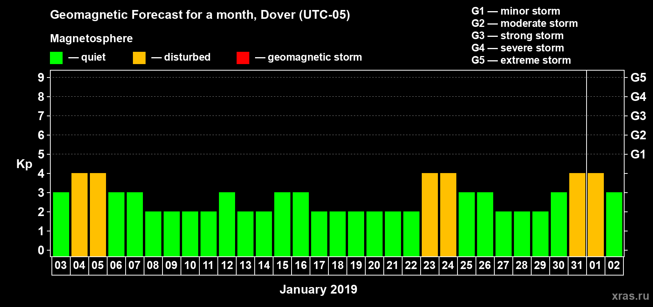Click the Kp value 0 on axis
This screenshot has height=307, width=653.
[x=41, y=250]
